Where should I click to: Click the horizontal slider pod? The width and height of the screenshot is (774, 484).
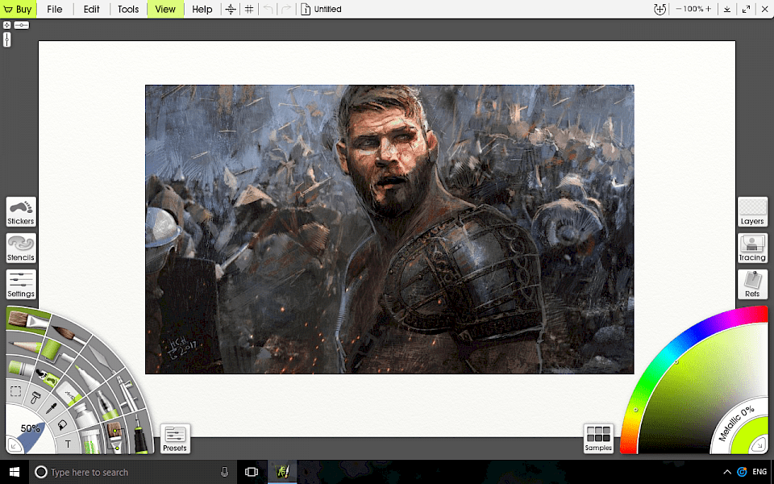[x=21, y=25]
